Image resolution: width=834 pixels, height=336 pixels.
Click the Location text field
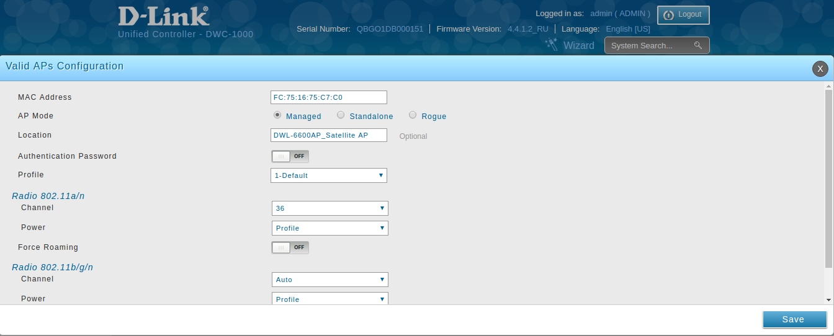pyautogui.click(x=329, y=135)
